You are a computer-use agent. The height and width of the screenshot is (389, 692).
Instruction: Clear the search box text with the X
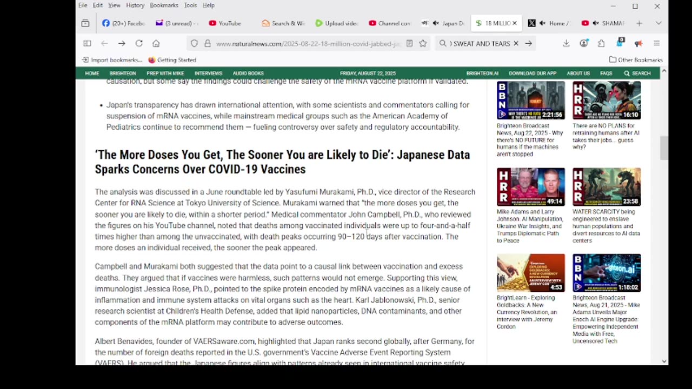(516, 43)
